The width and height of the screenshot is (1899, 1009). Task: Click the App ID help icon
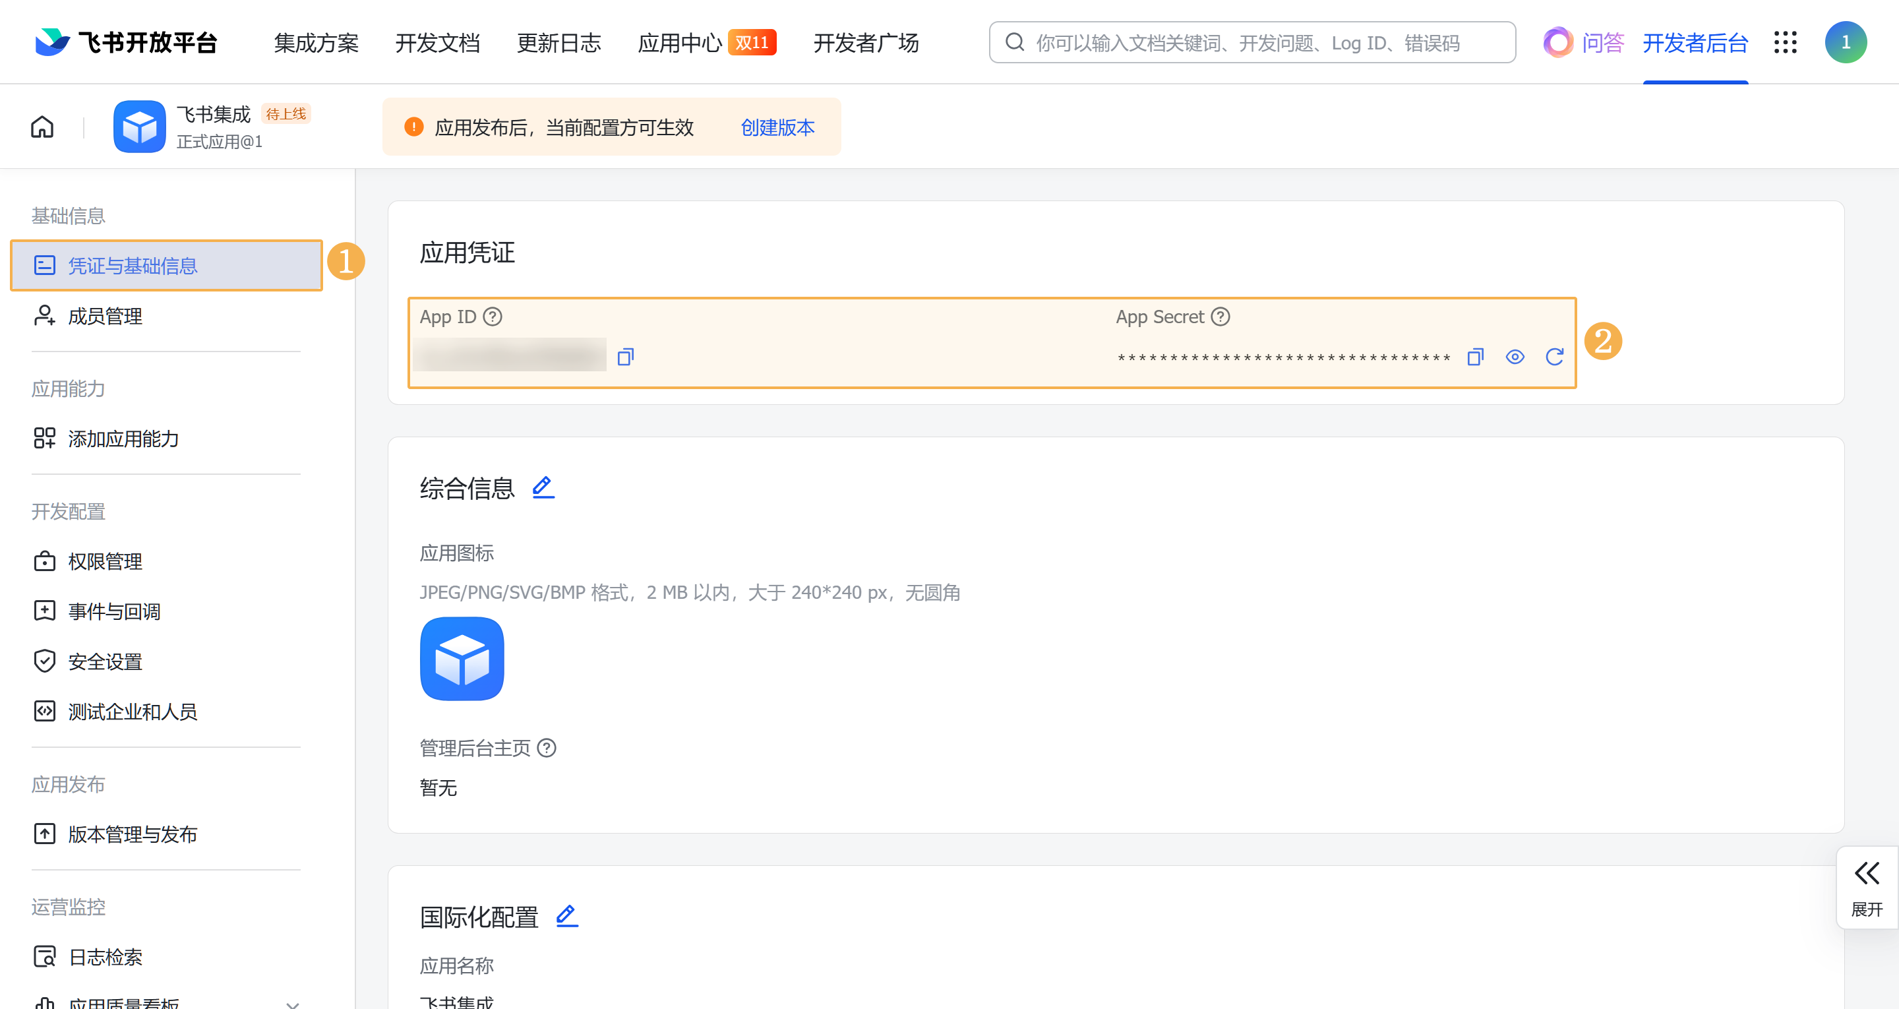click(493, 317)
